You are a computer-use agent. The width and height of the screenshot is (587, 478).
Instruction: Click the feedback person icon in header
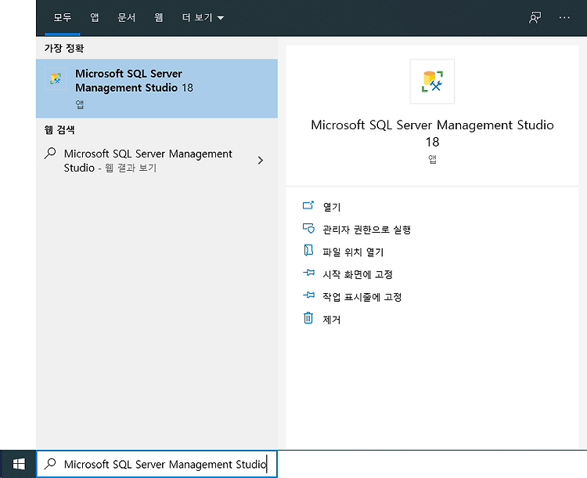535,17
